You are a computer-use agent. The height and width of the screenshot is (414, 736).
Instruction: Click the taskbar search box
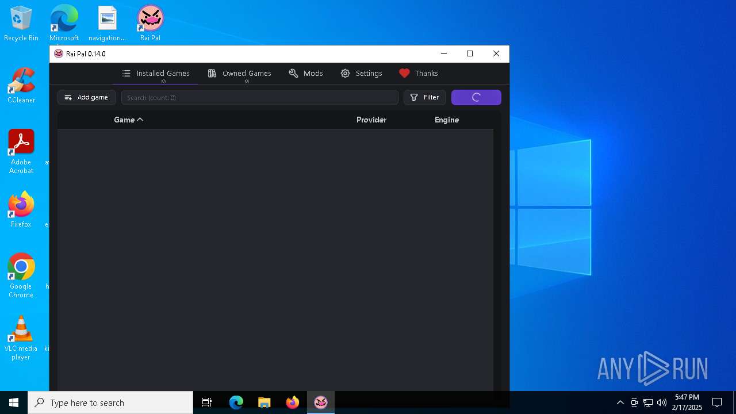point(110,402)
